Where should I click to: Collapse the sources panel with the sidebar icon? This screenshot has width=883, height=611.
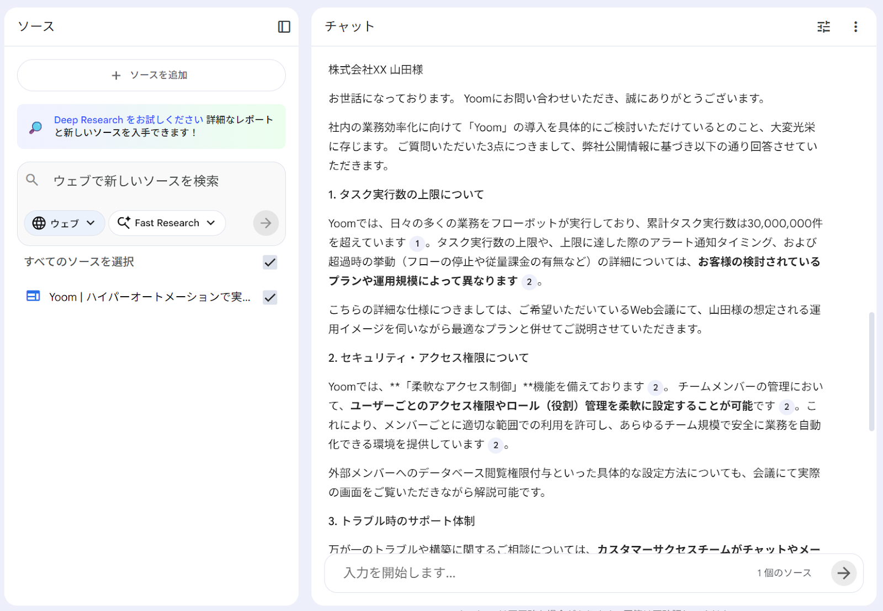[284, 26]
